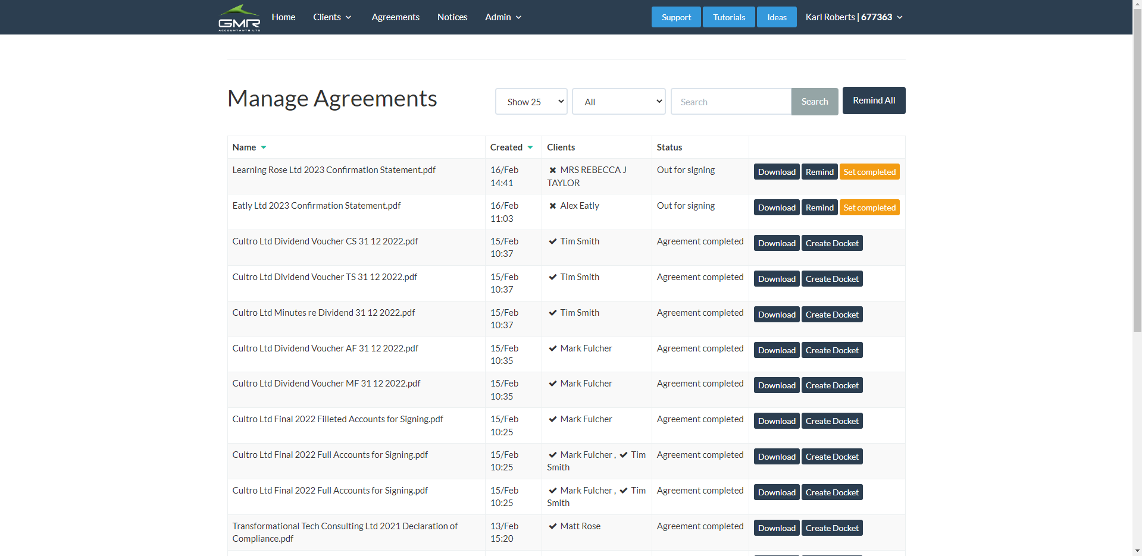The width and height of the screenshot is (1142, 556).
Task: Create Docket for Transformational Tech Consulting
Action: click(832, 528)
